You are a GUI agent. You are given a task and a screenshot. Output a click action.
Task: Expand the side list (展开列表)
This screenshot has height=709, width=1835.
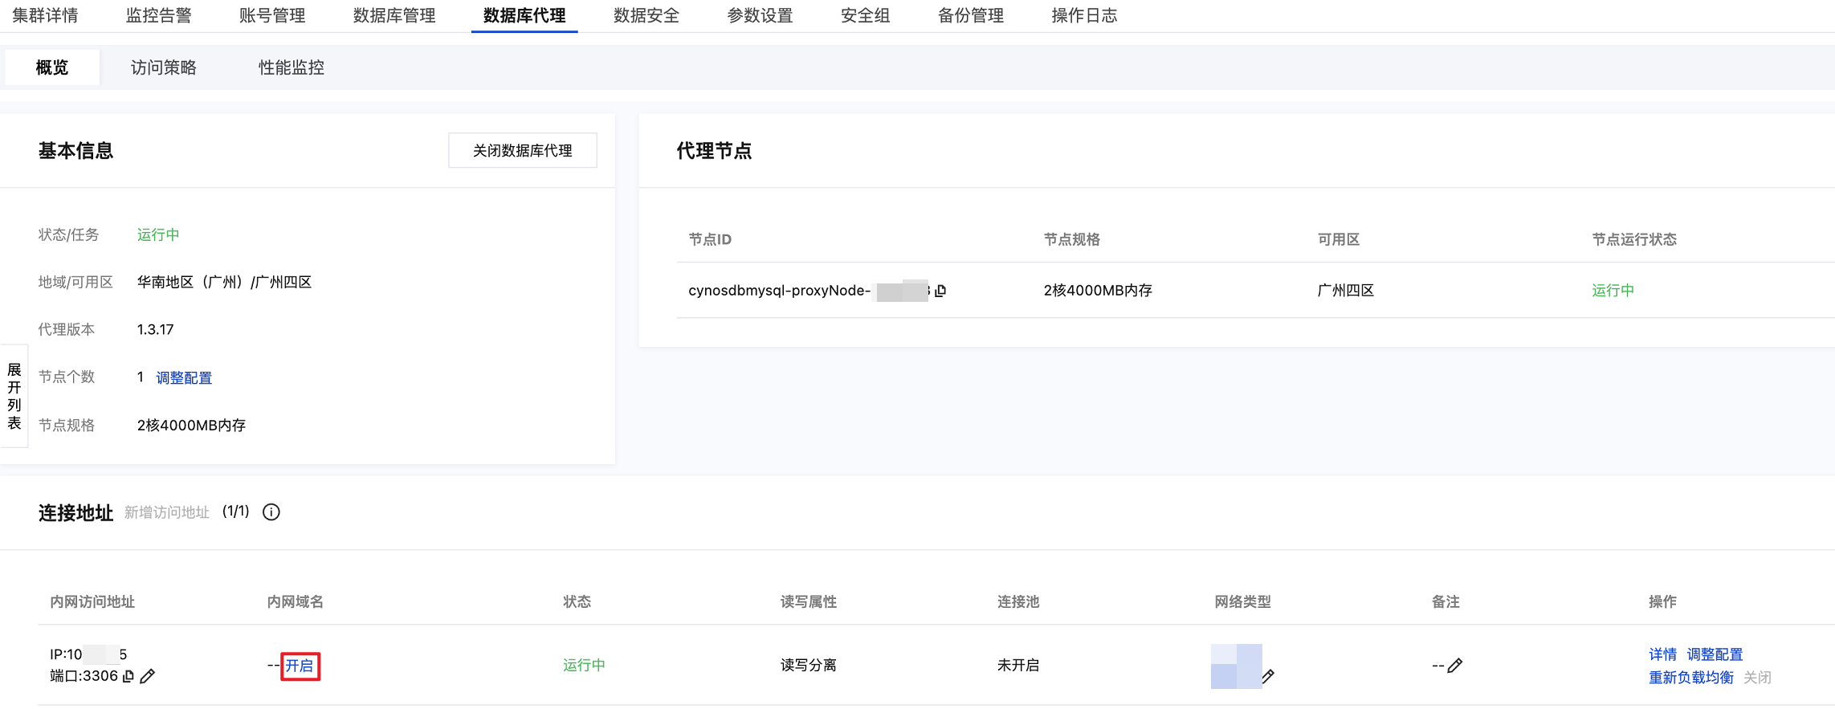tap(14, 396)
